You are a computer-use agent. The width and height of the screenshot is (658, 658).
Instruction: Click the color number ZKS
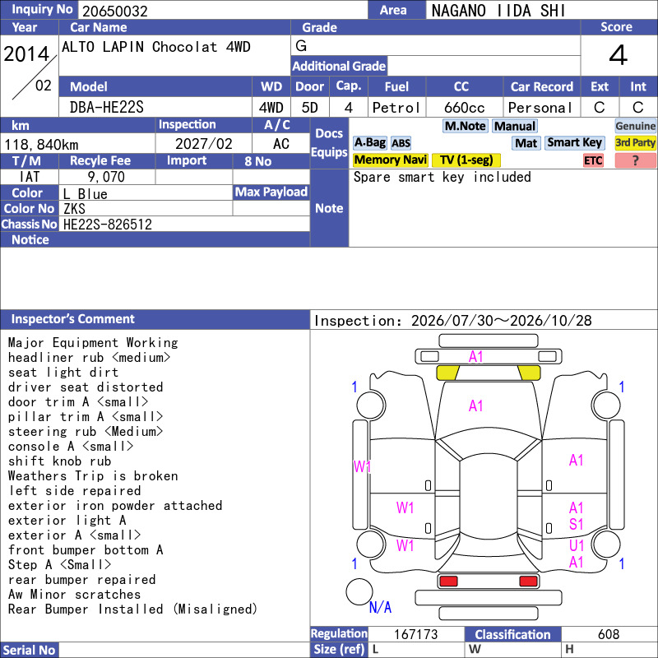[x=74, y=209]
